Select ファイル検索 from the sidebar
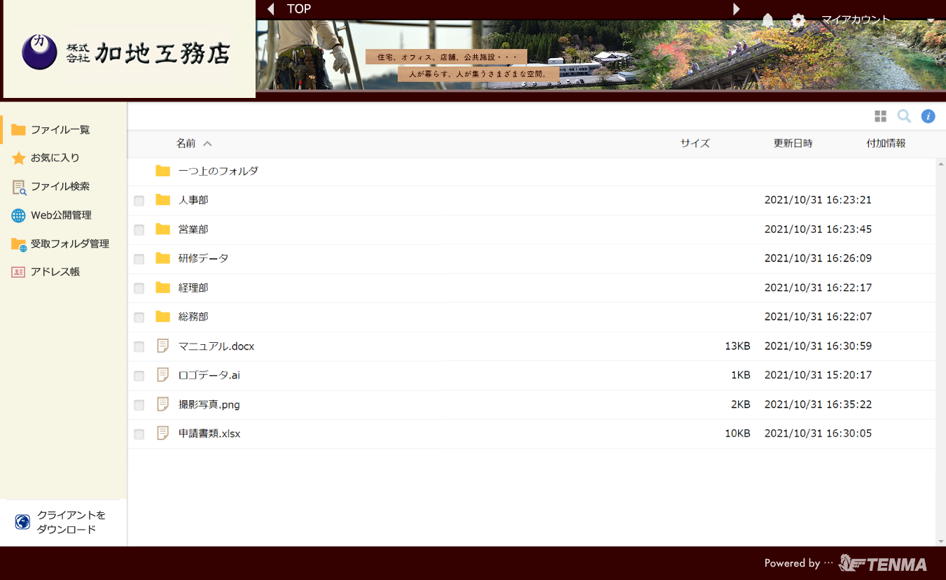The image size is (946, 580). pos(60,187)
